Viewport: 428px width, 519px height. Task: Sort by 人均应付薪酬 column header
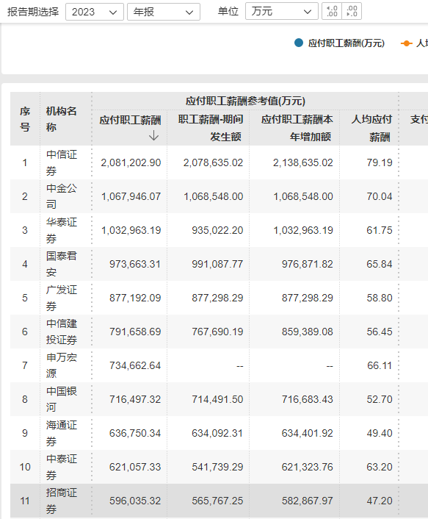pyautogui.click(x=371, y=128)
